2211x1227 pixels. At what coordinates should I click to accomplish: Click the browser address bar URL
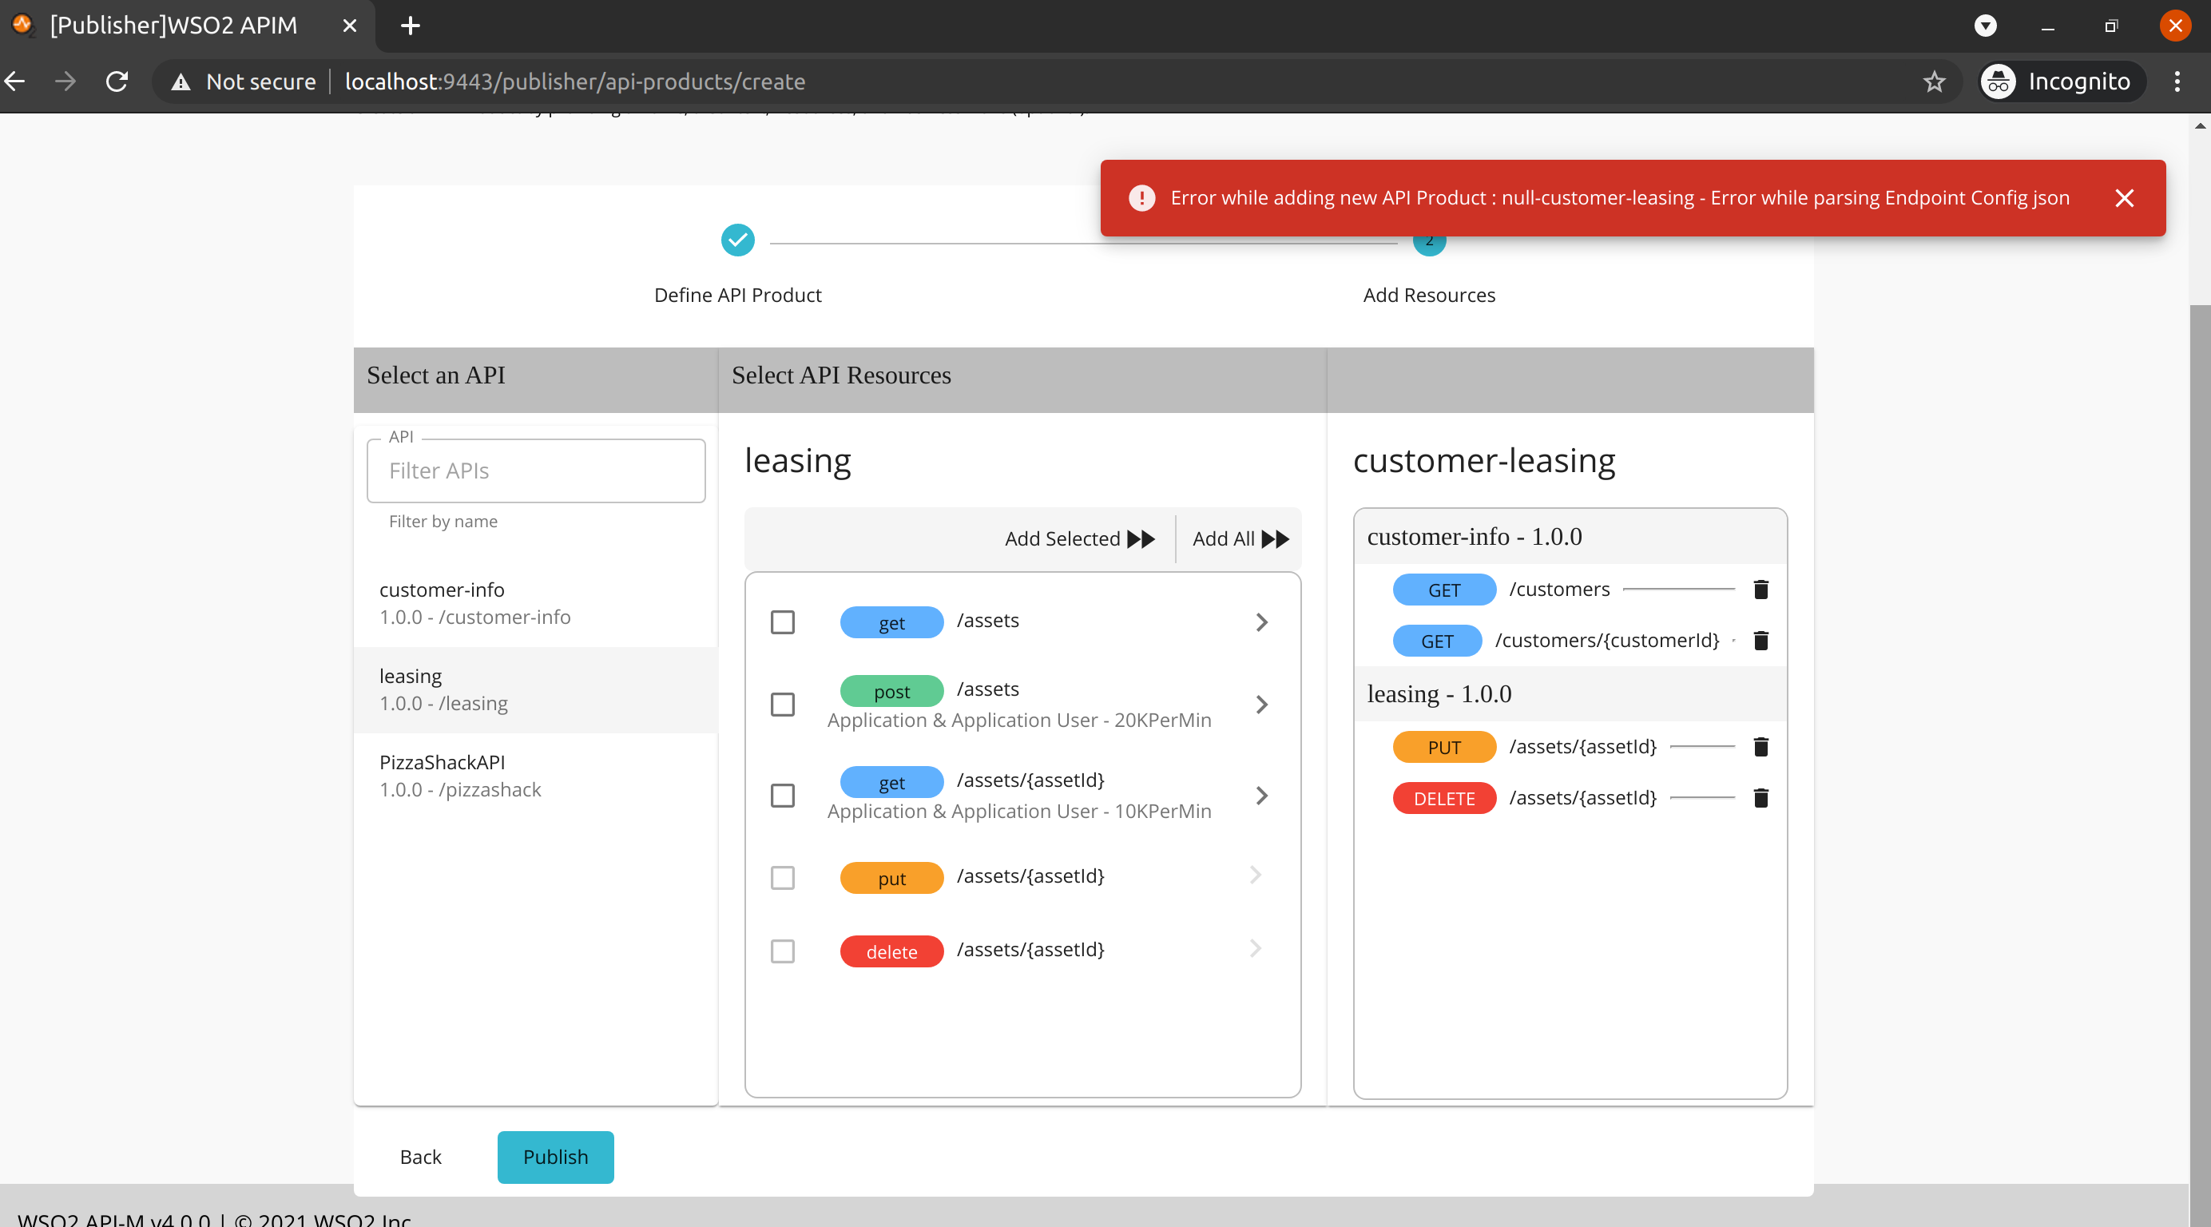(x=574, y=81)
